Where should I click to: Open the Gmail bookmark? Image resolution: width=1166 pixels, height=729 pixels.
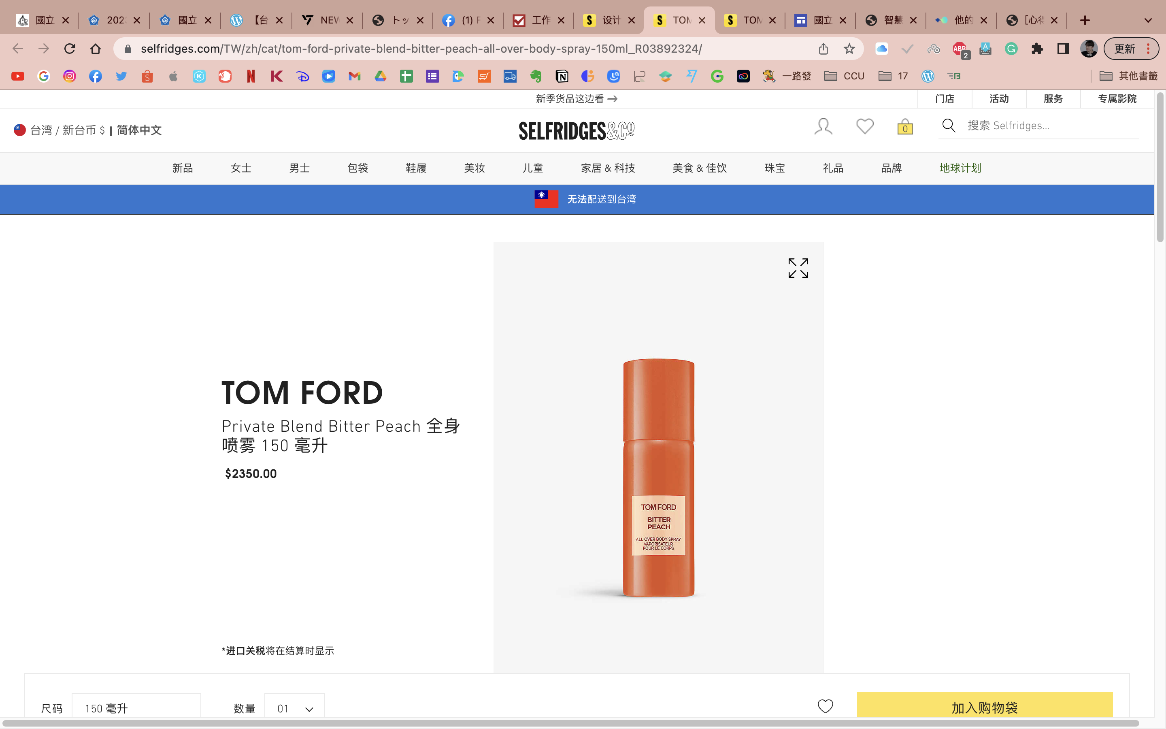click(355, 76)
